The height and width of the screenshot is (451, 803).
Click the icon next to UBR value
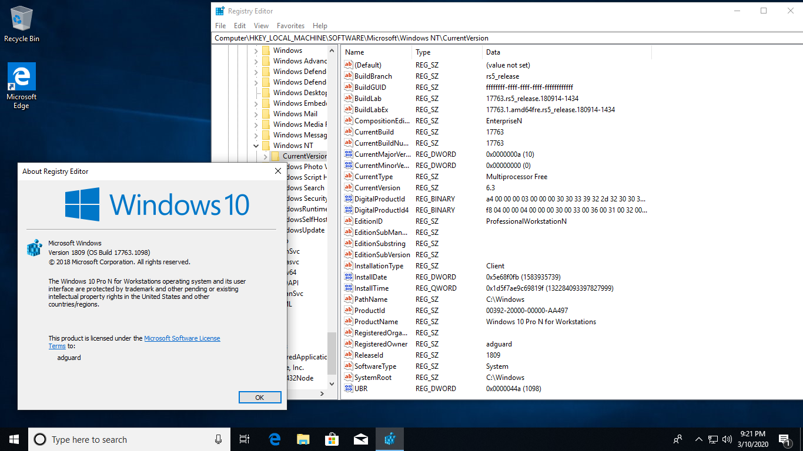pos(348,389)
